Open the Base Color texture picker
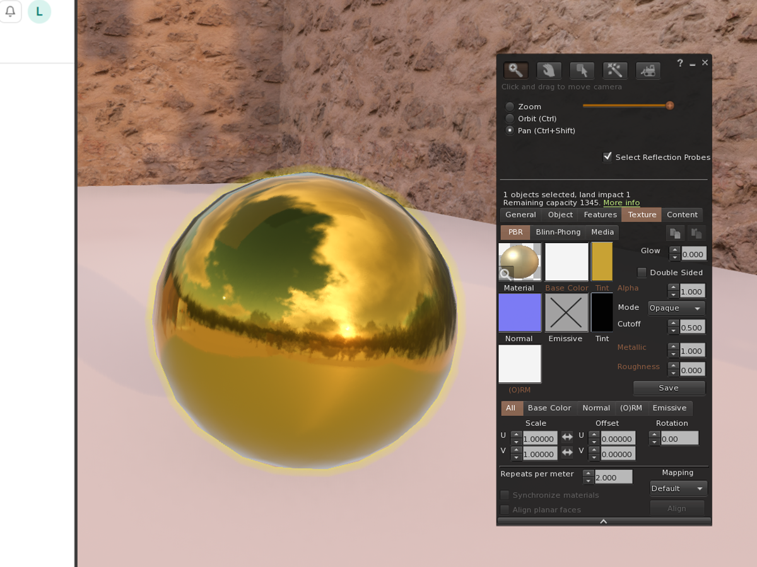757x567 pixels. (566, 261)
